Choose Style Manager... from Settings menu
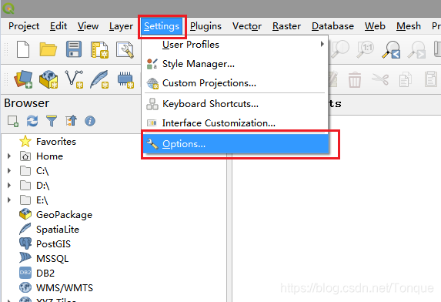 point(236,64)
